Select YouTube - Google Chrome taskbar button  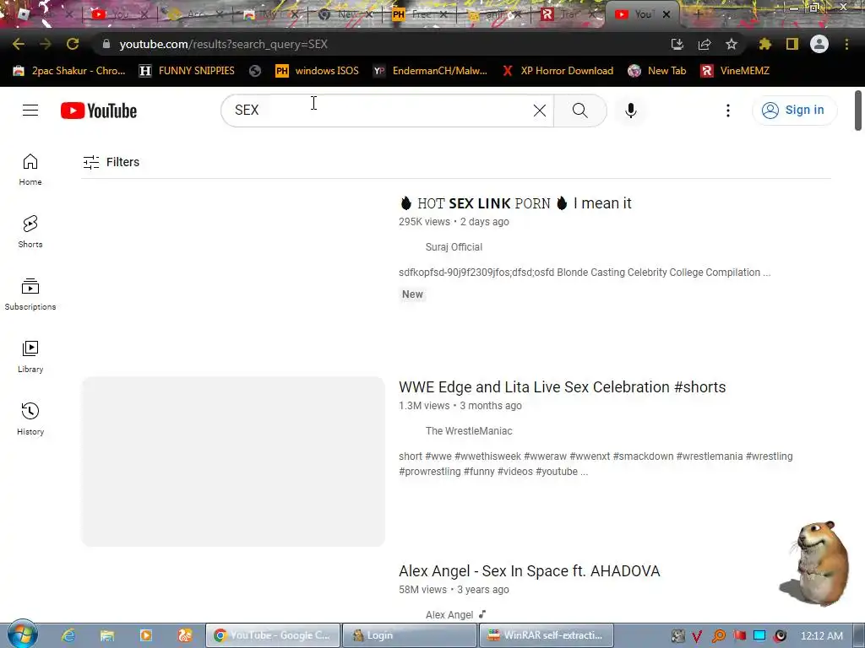click(273, 635)
